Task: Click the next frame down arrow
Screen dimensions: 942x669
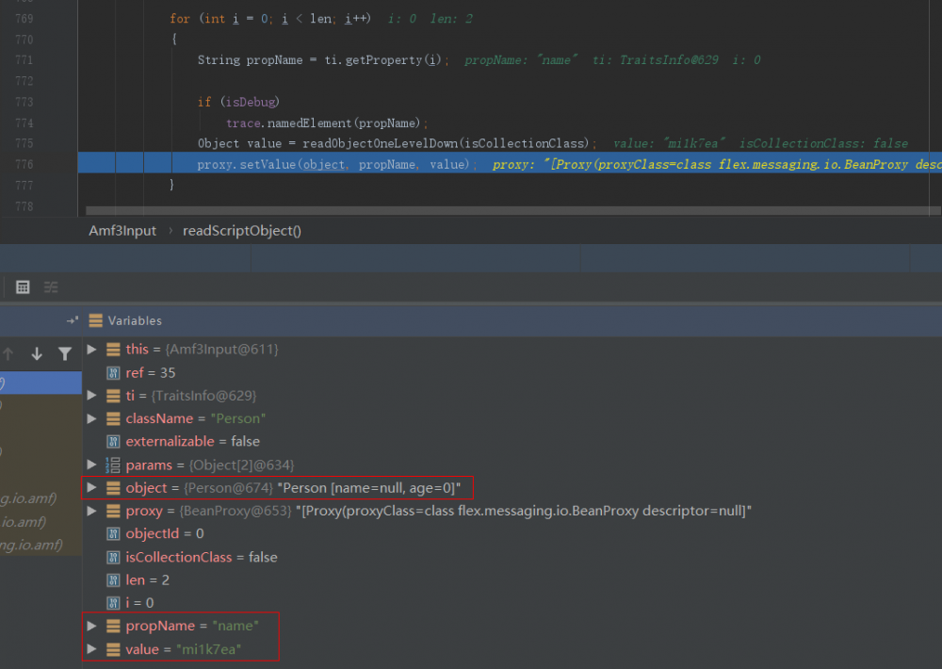Action: coord(37,353)
